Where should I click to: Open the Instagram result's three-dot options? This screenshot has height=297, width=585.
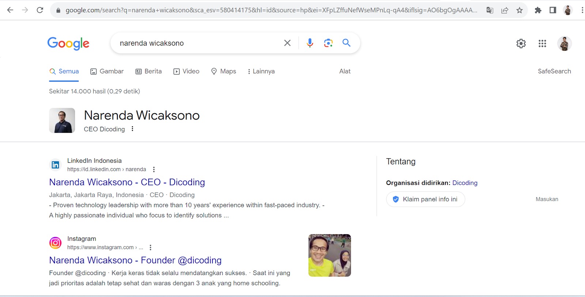click(150, 248)
